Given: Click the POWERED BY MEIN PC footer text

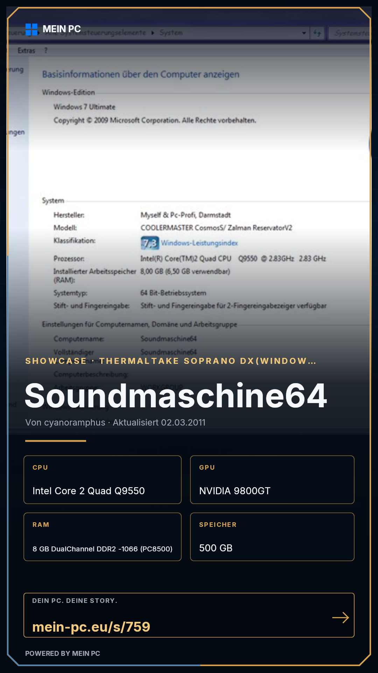Looking at the screenshot, I should point(63,653).
